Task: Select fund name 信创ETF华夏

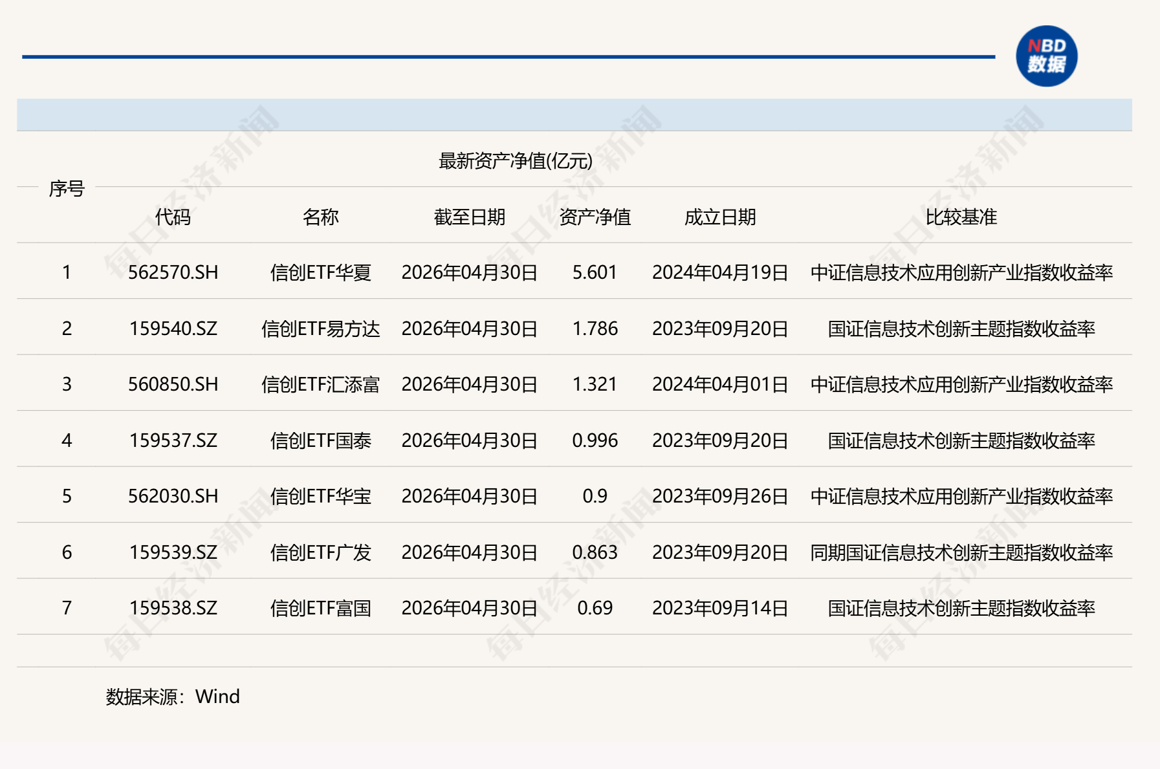Action: [x=320, y=272]
